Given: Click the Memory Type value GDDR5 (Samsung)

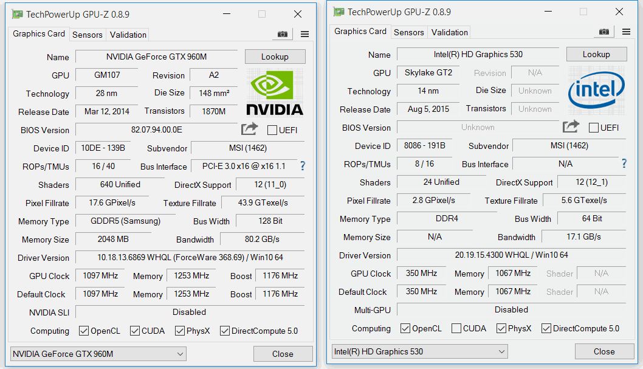Looking at the screenshot, I should tap(125, 221).
